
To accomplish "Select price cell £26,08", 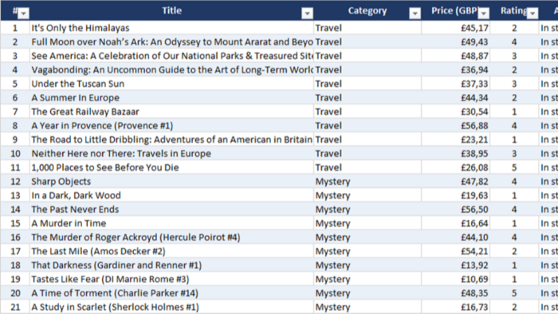I will tap(455, 167).
